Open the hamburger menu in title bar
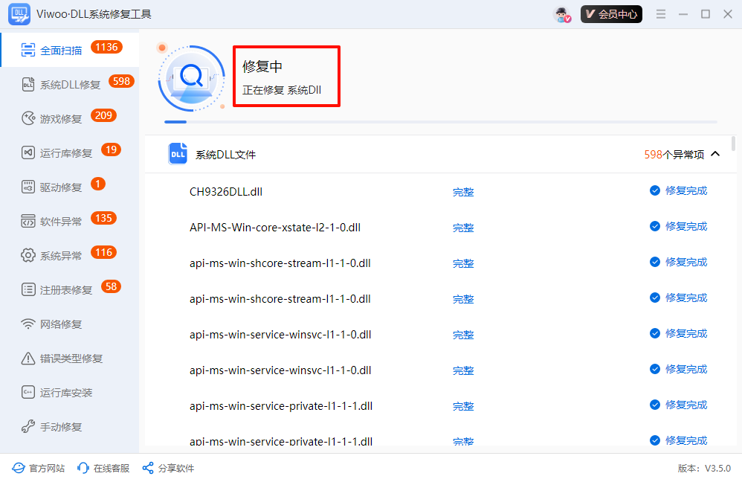This screenshot has height=482, width=742. tap(661, 14)
